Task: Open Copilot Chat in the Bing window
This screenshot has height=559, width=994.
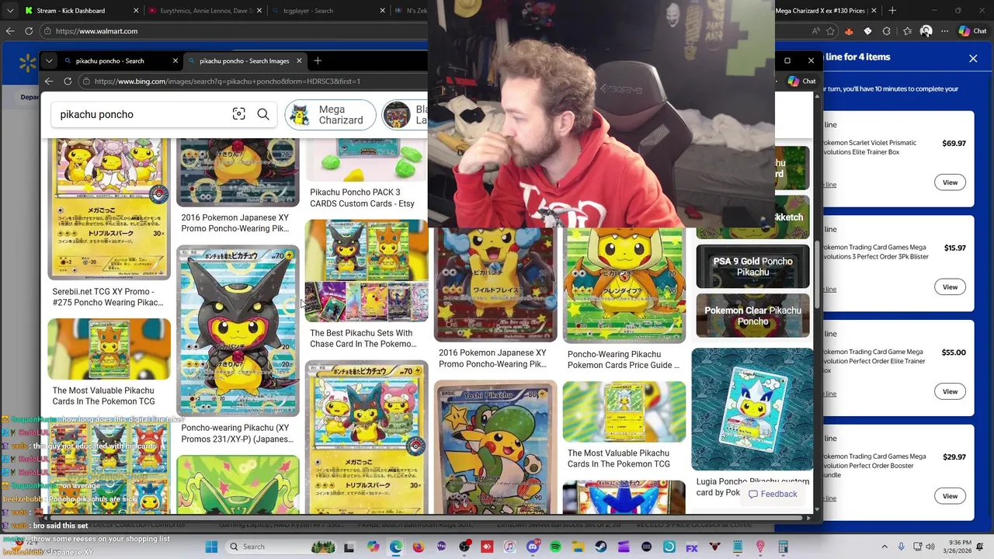Action: (801, 81)
